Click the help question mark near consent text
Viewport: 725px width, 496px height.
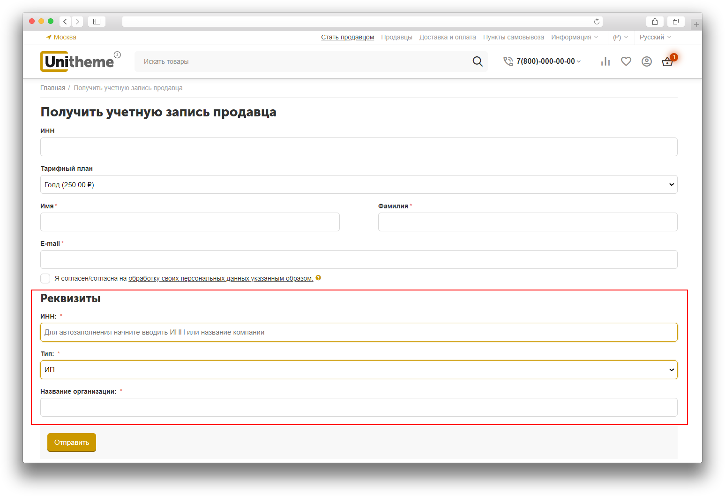click(318, 278)
